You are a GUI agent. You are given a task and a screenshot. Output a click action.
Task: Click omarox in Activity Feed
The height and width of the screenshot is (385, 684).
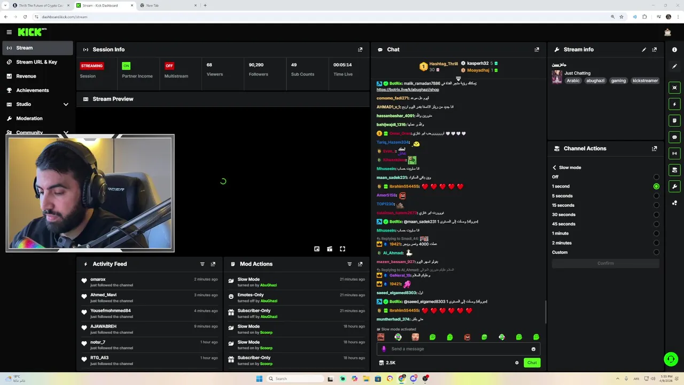coord(98,280)
